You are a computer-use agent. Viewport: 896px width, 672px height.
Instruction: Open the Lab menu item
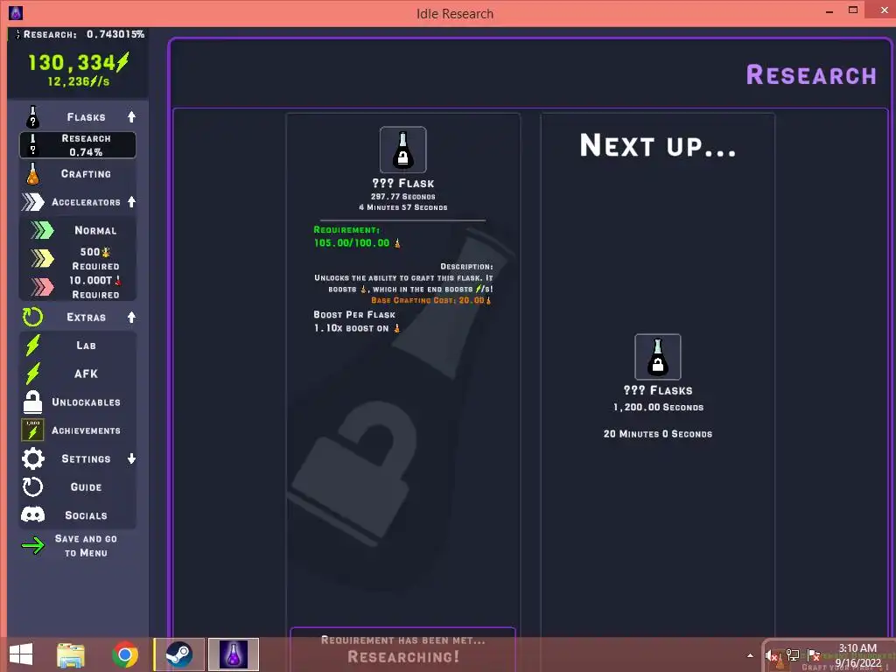click(86, 345)
